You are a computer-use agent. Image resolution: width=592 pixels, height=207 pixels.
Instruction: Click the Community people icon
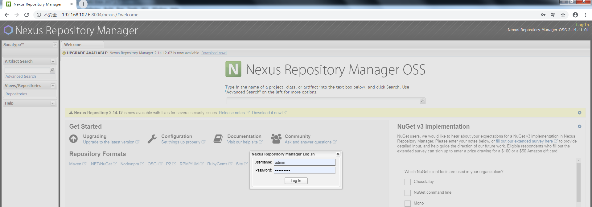click(x=276, y=139)
